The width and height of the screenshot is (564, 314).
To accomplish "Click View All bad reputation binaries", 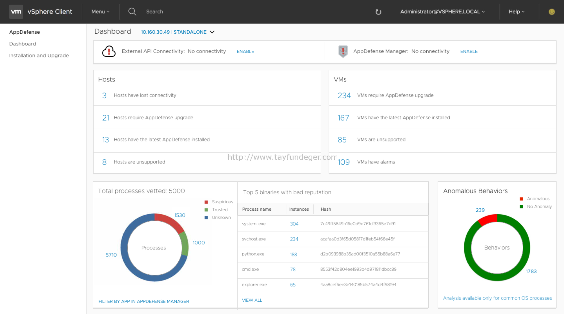I will 252,300.
